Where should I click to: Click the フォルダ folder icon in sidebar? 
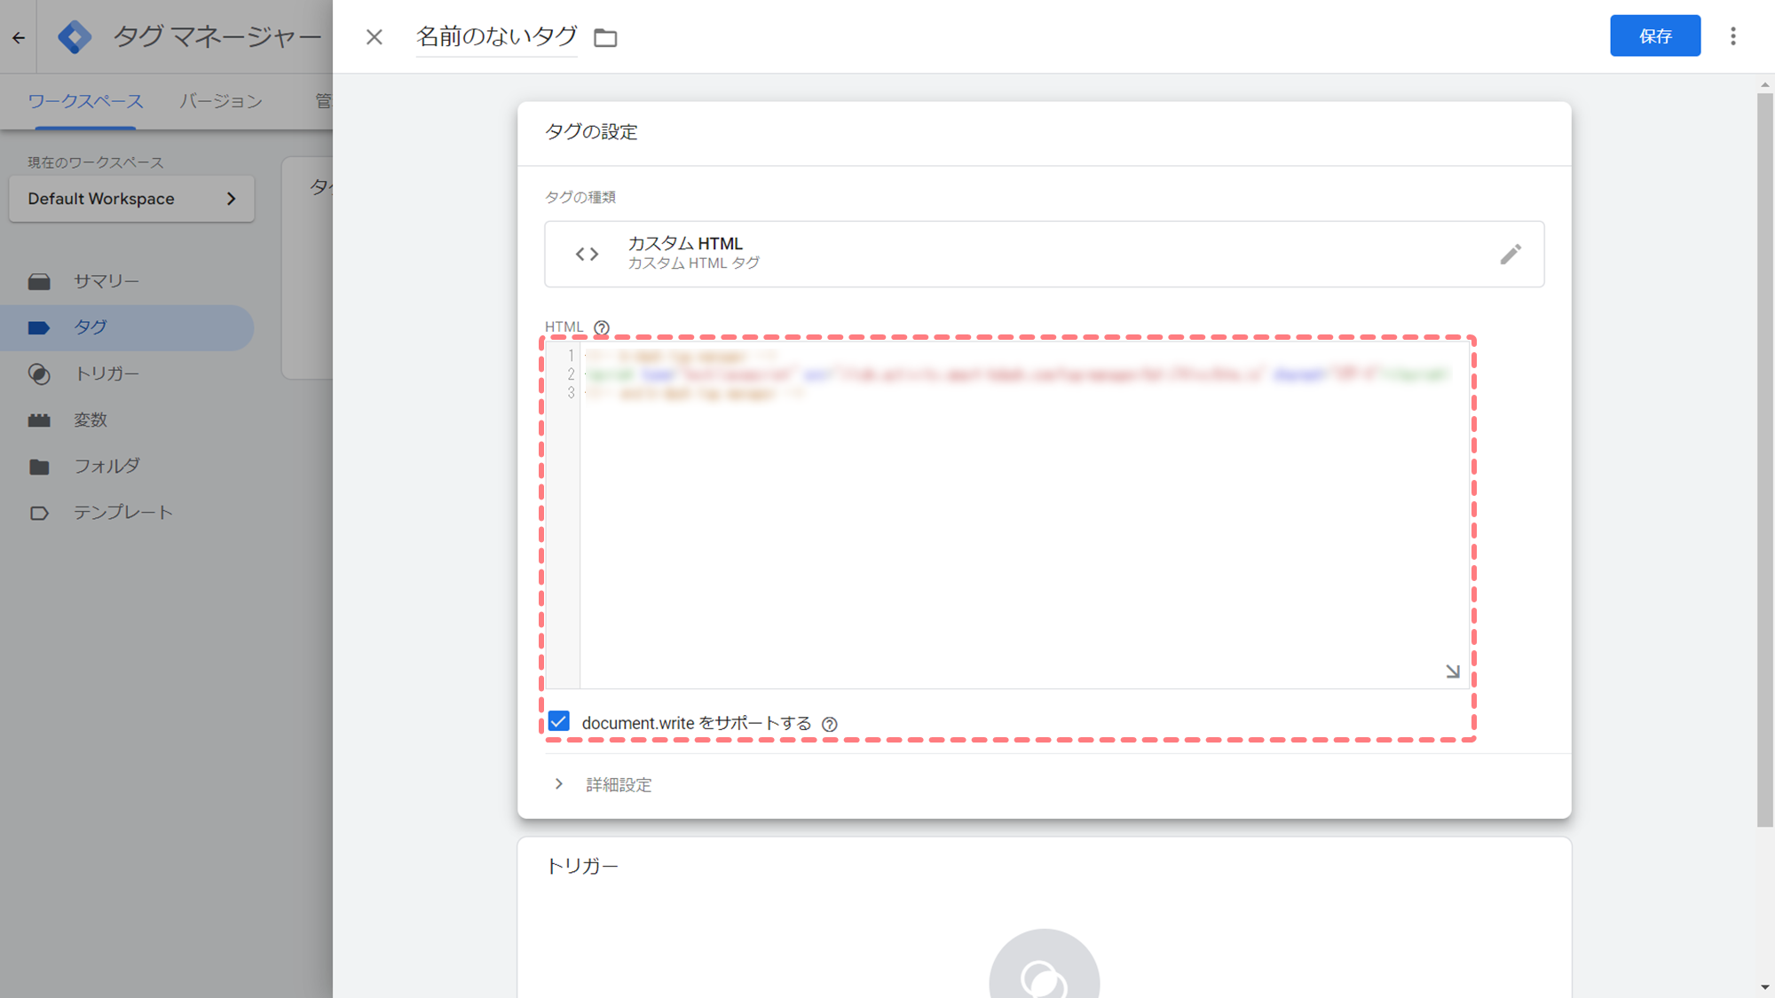39,467
